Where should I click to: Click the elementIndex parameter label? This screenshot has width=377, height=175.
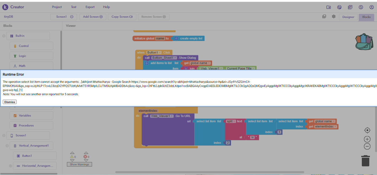tap(148, 111)
